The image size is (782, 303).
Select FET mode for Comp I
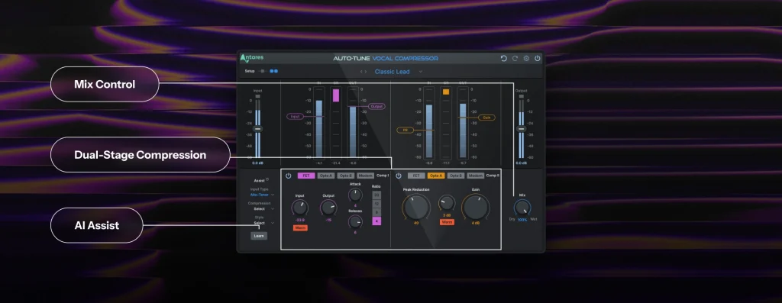click(306, 176)
